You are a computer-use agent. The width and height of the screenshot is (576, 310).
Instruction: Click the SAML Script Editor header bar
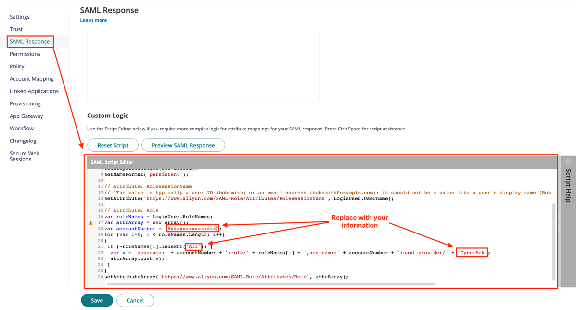tap(322, 162)
